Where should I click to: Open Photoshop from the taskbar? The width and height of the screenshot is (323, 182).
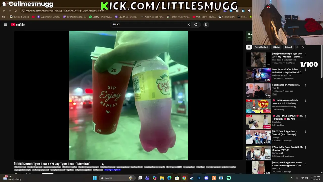point(199,178)
